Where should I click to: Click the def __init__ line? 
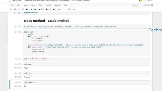[39, 36]
